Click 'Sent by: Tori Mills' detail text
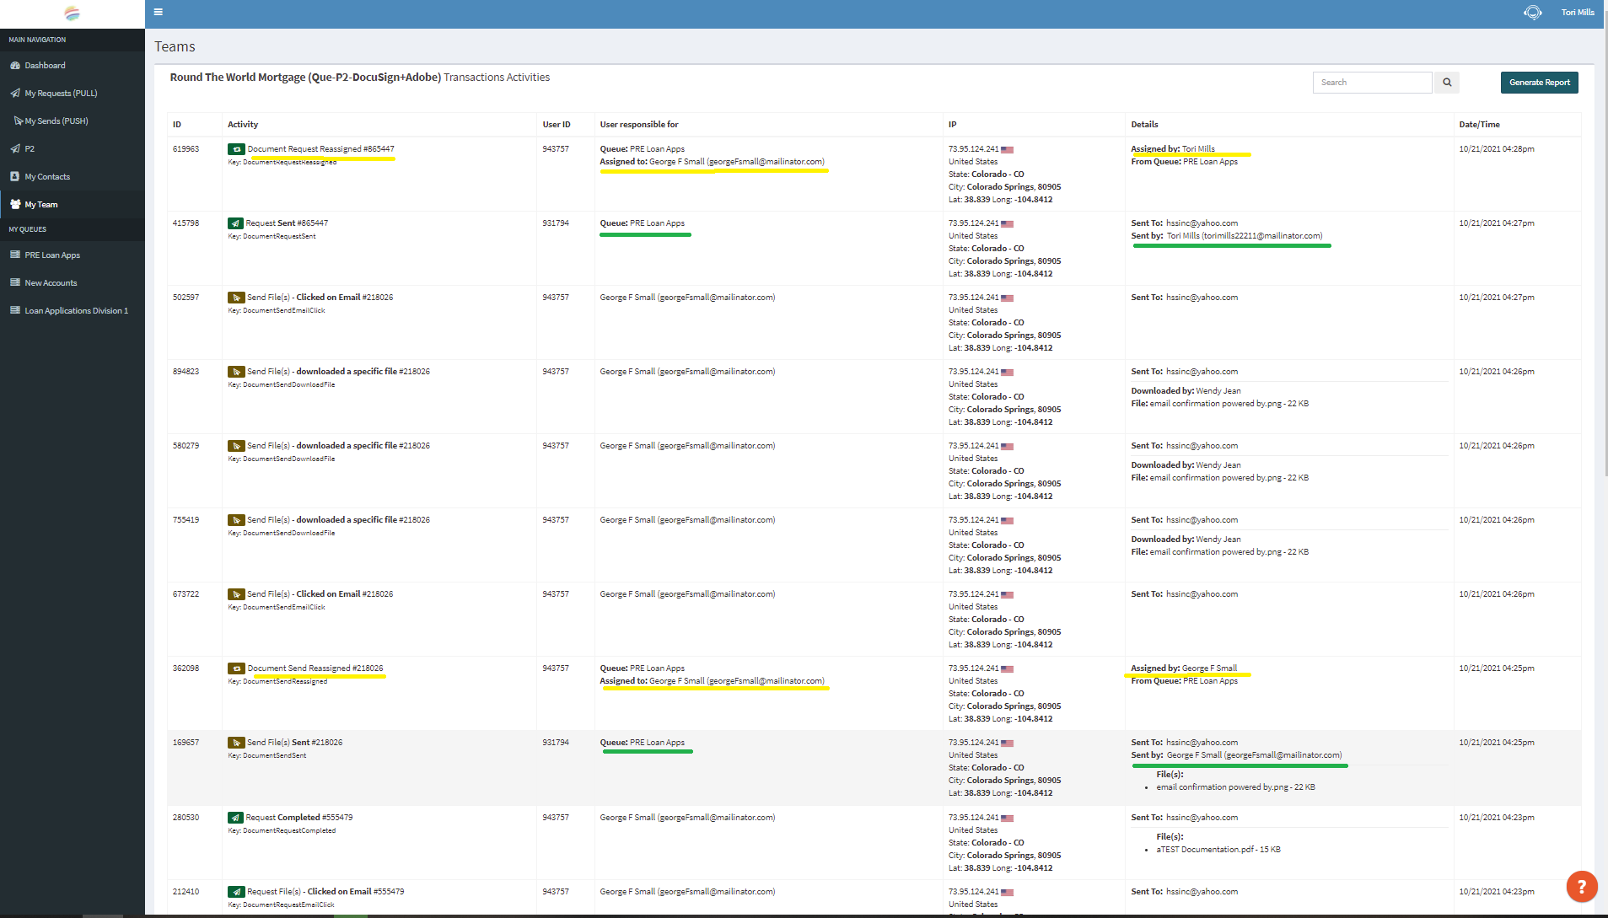The image size is (1608, 918). (1227, 236)
